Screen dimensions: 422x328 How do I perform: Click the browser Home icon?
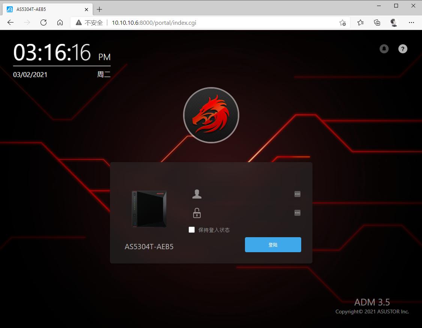click(x=60, y=23)
